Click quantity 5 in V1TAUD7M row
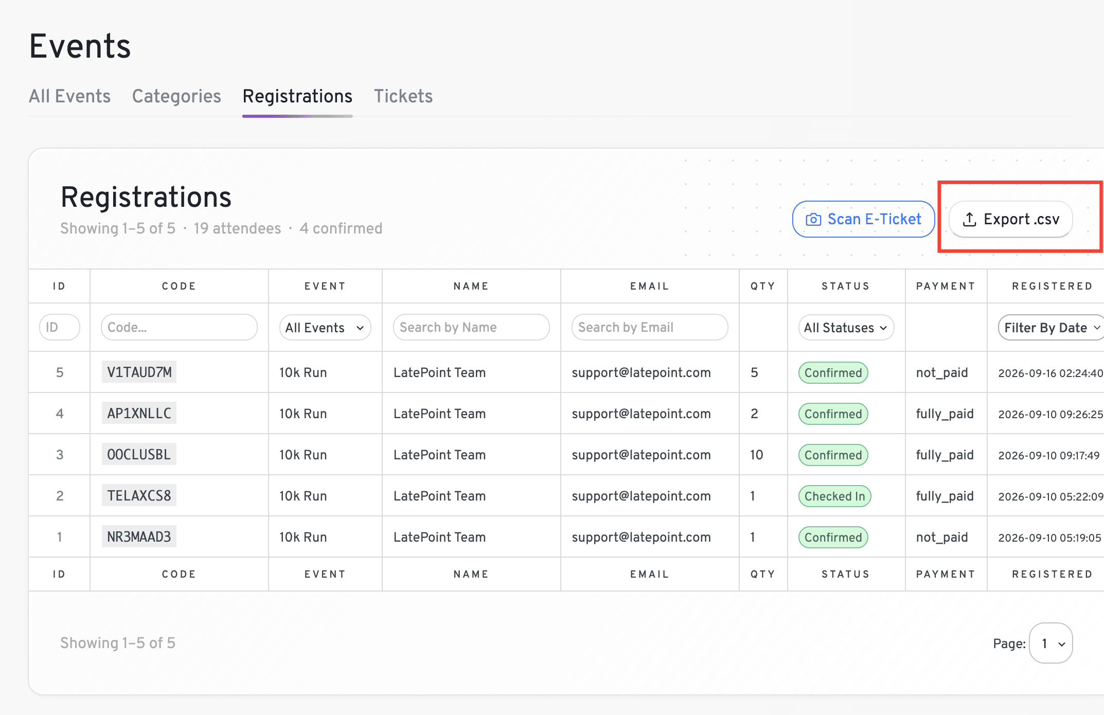 (754, 372)
